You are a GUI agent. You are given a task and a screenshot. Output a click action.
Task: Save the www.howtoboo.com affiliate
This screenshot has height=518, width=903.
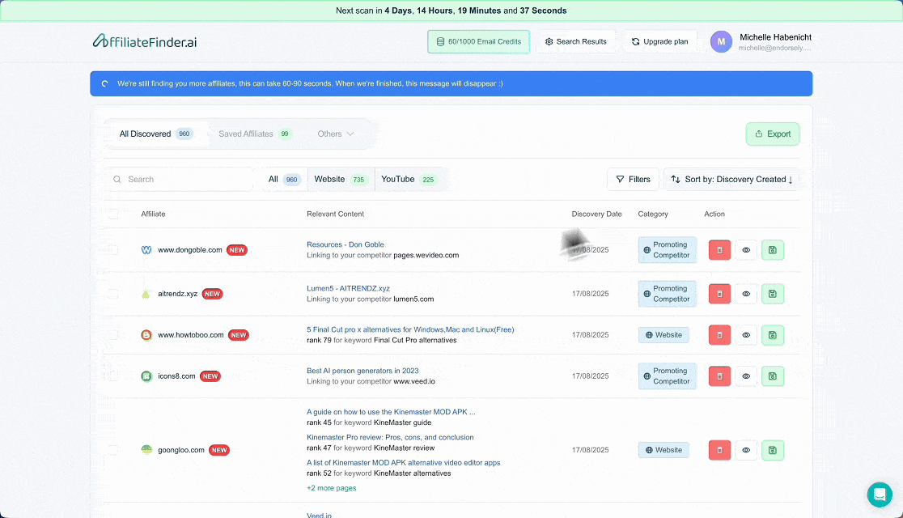[772, 335]
